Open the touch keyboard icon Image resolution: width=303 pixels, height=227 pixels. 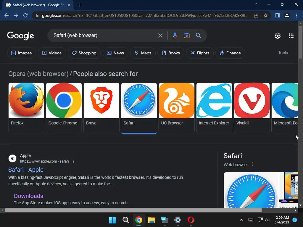point(251,220)
